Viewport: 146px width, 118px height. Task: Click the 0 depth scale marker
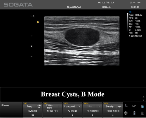pyautogui.click(x=33, y=16)
